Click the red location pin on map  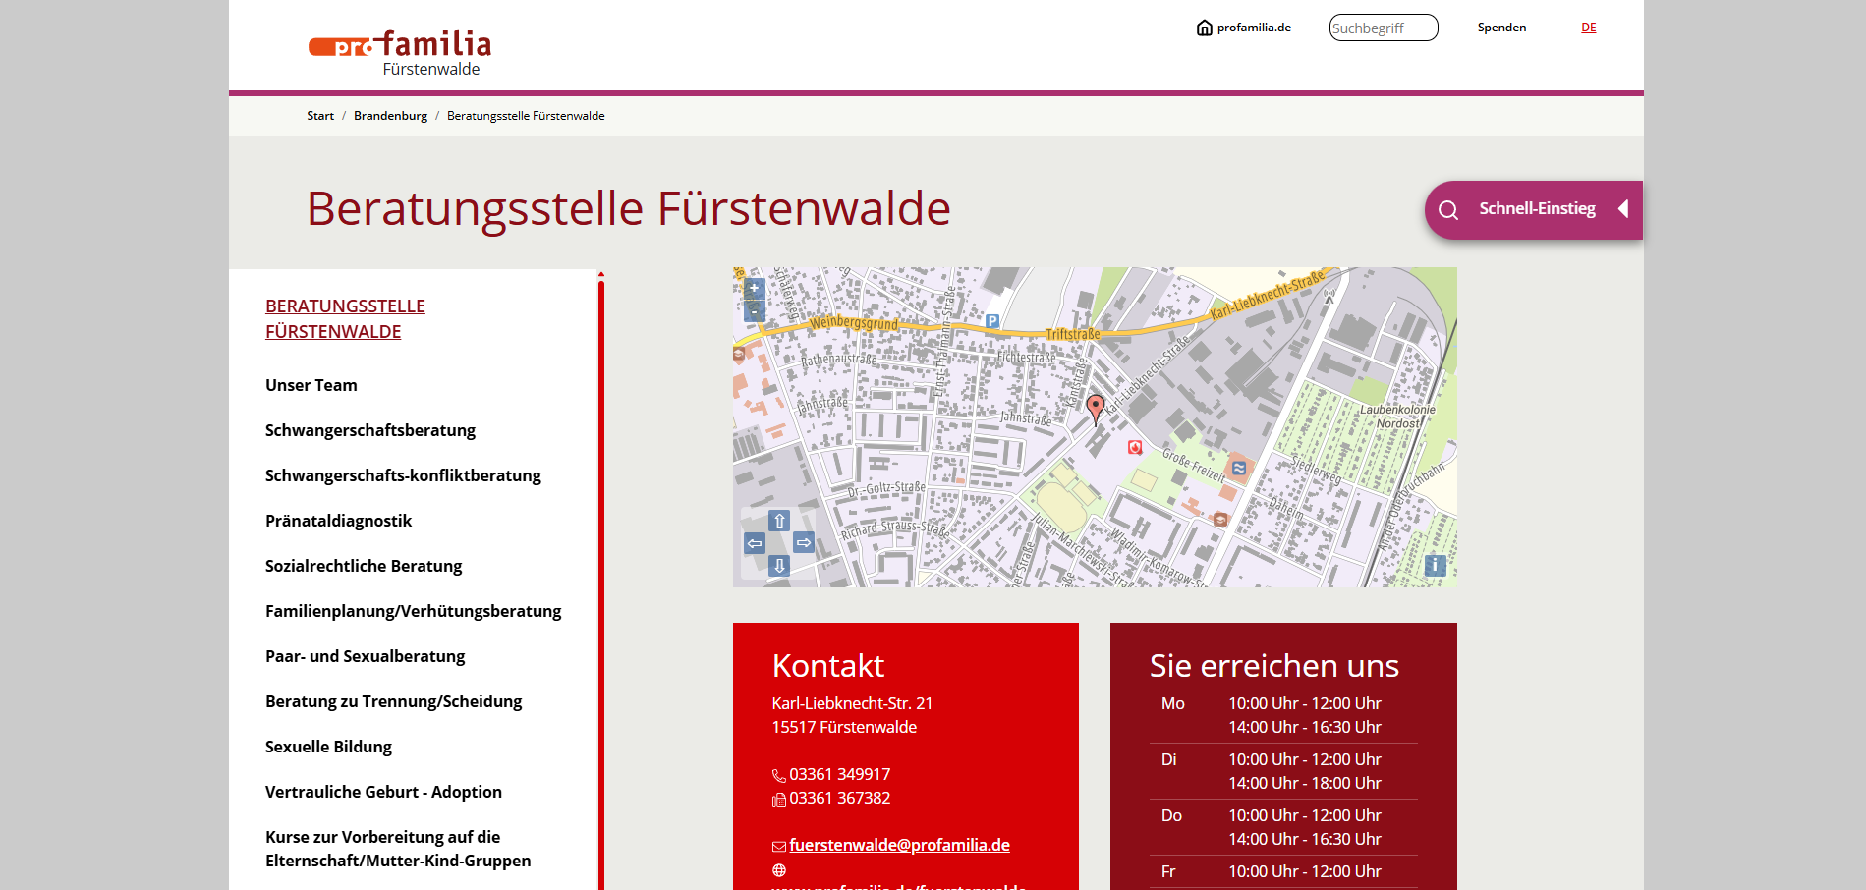[1096, 407]
